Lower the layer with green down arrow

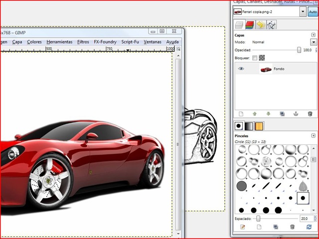coord(268,114)
